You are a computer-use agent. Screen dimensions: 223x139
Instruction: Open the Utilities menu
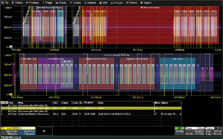point(132,3)
